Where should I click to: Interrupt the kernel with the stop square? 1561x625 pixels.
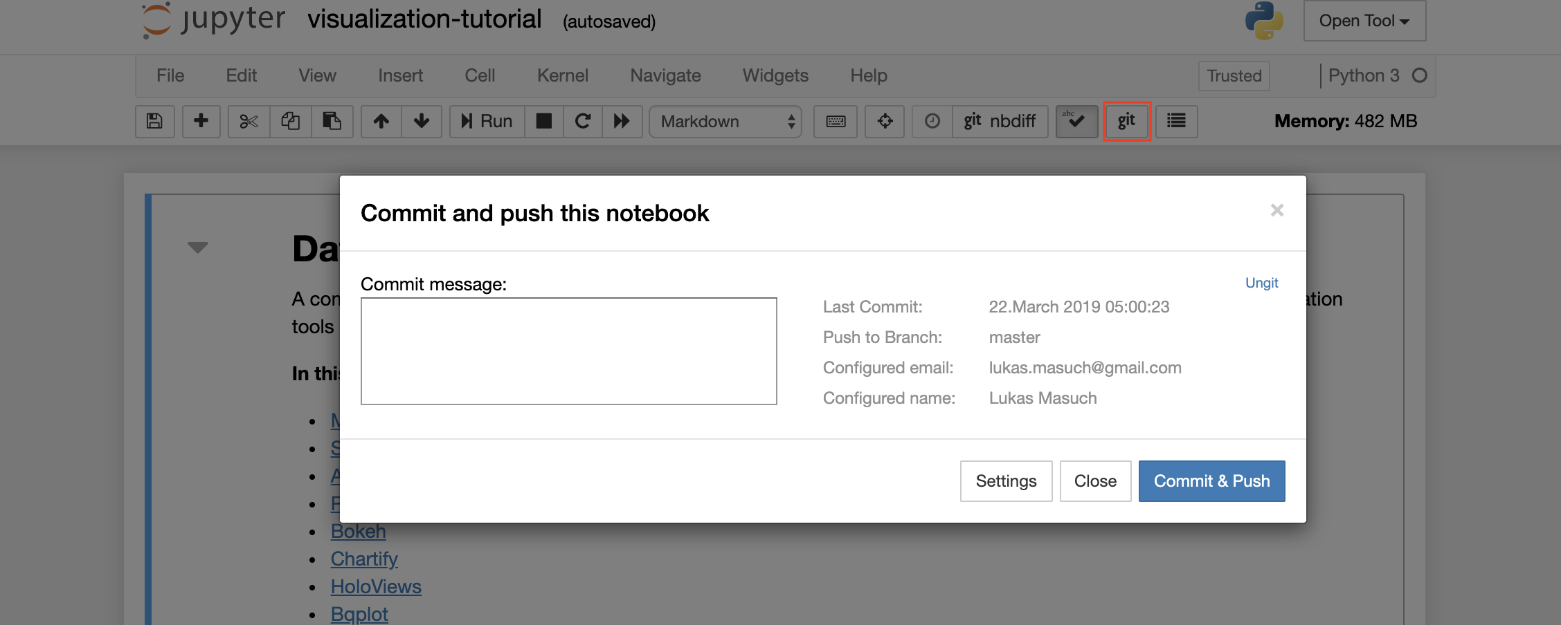[x=544, y=121]
